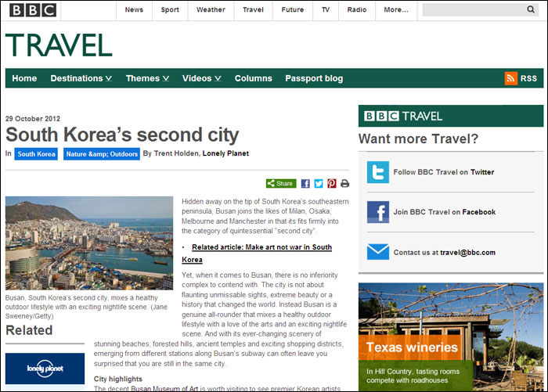Click the email envelope icon
Screen dimensions: 548x392
378,252
